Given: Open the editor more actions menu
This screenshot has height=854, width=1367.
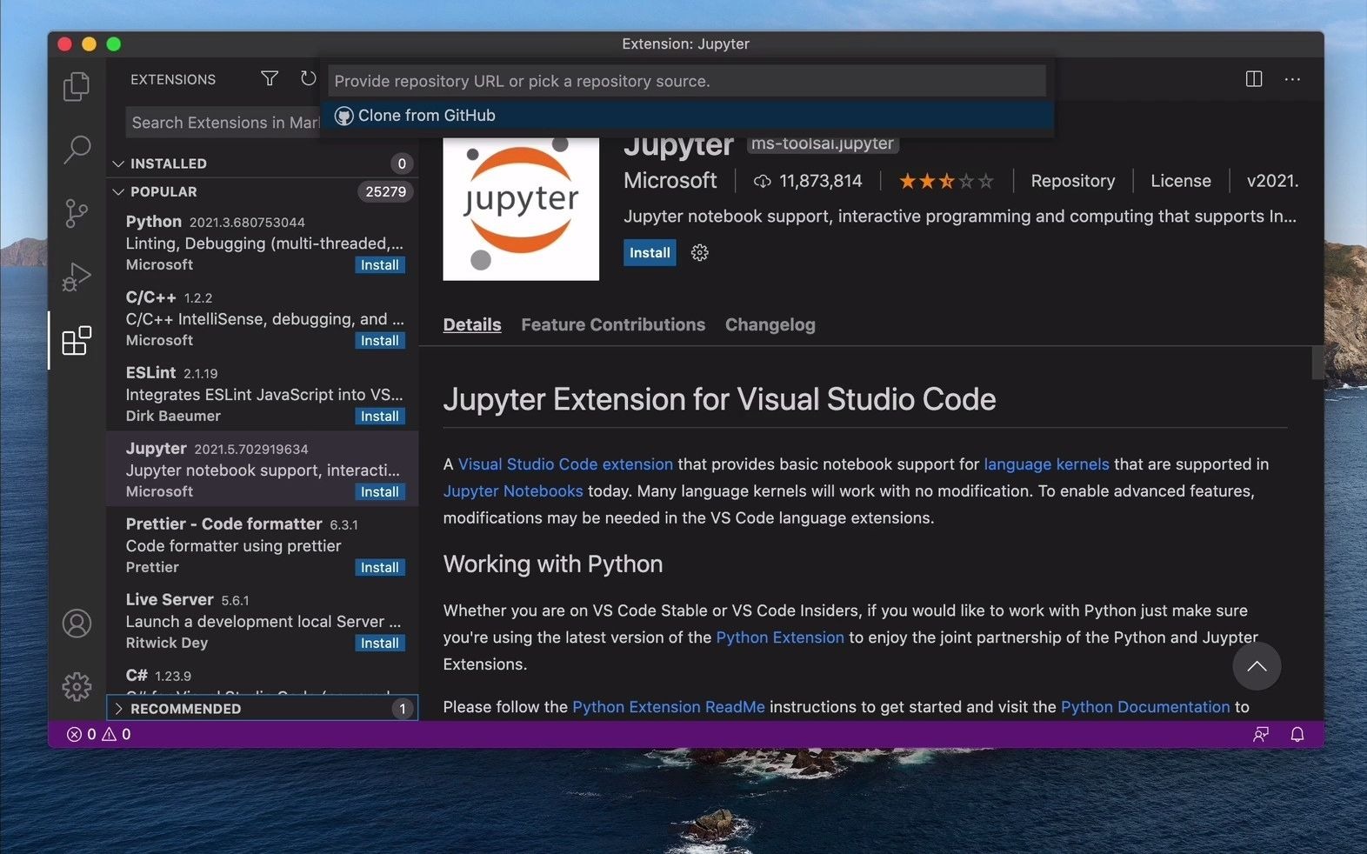Looking at the screenshot, I should point(1293,79).
